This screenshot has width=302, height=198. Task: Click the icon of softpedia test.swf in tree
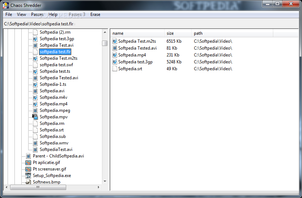coord(35,65)
